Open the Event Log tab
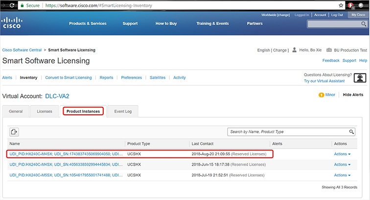The image size is (370, 200). point(123,111)
